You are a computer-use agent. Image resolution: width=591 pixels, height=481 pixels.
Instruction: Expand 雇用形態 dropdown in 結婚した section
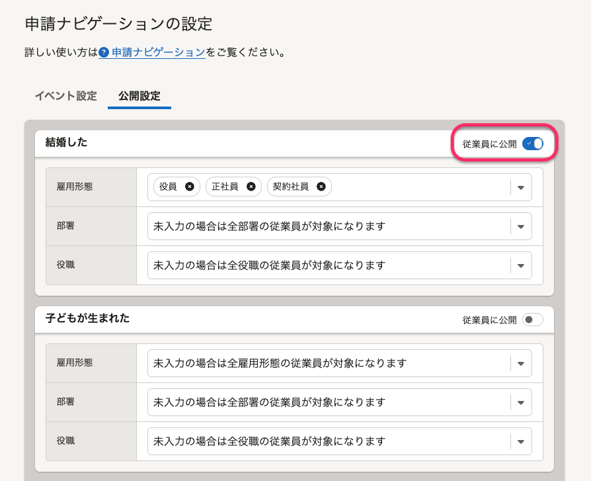pyautogui.click(x=521, y=187)
